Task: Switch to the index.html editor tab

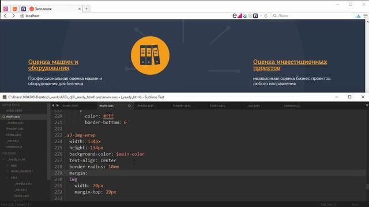Action: (x=70, y=106)
